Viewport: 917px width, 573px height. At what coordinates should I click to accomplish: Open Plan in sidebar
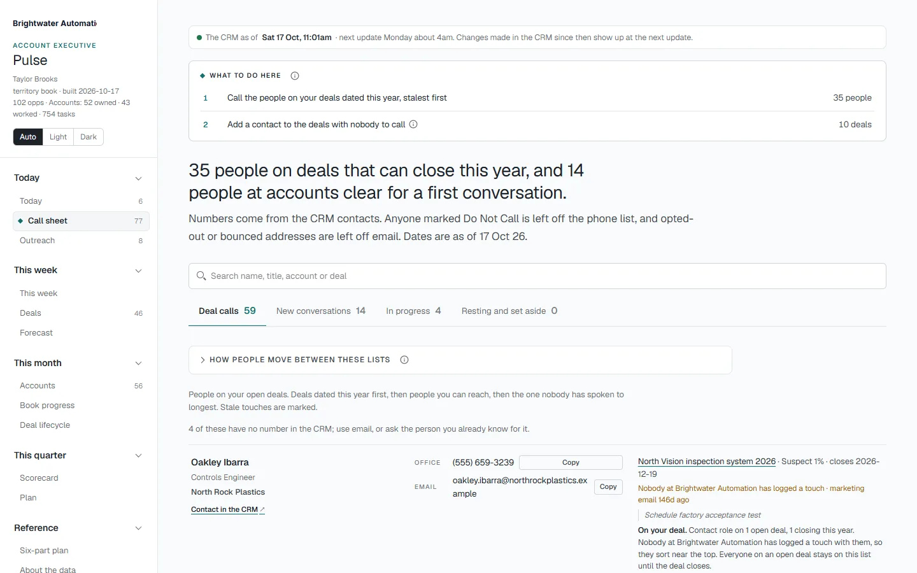(x=81, y=498)
